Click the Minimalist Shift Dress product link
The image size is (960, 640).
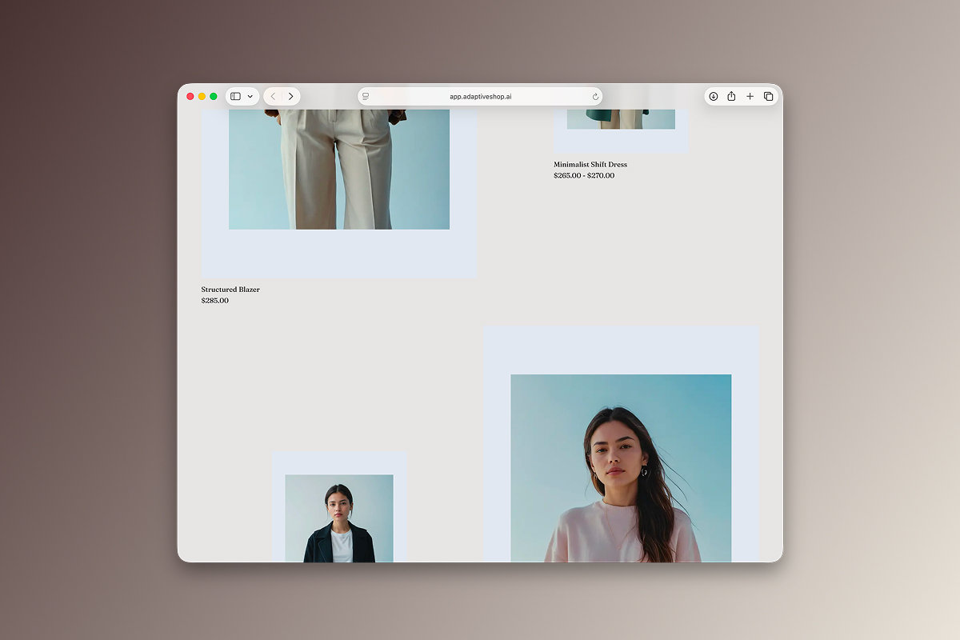tap(590, 164)
